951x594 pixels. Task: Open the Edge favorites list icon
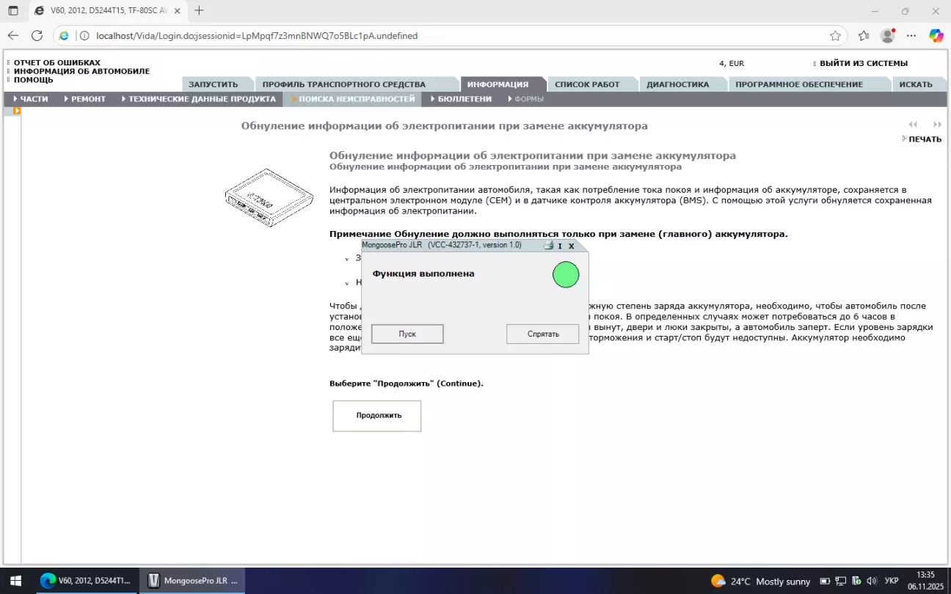[x=864, y=35]
